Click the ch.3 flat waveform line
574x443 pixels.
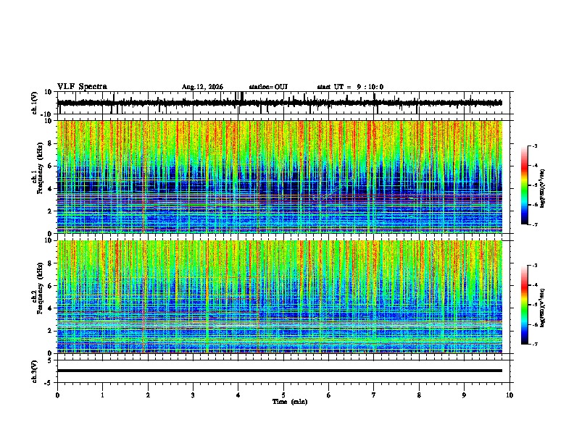[x=280, y=371]
